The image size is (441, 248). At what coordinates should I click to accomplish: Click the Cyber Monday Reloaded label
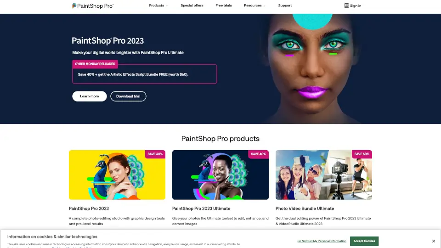(x=95, y=64)
